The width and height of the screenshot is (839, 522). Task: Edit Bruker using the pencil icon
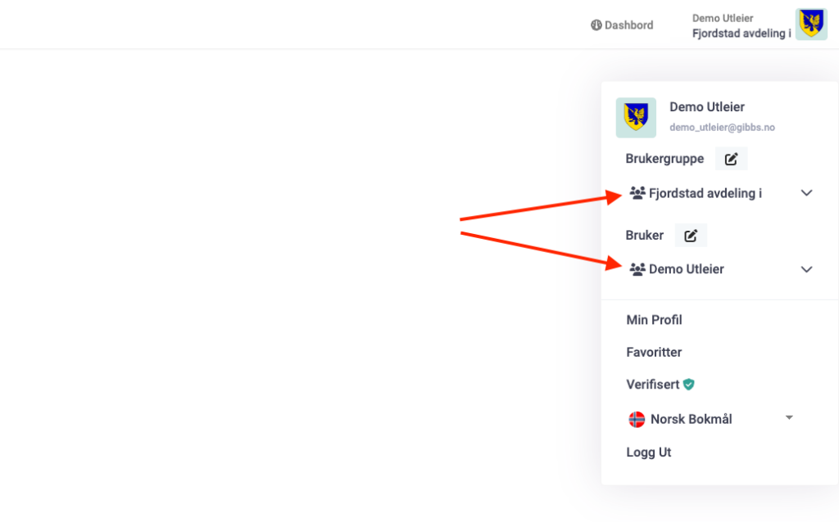click(691, 236)
